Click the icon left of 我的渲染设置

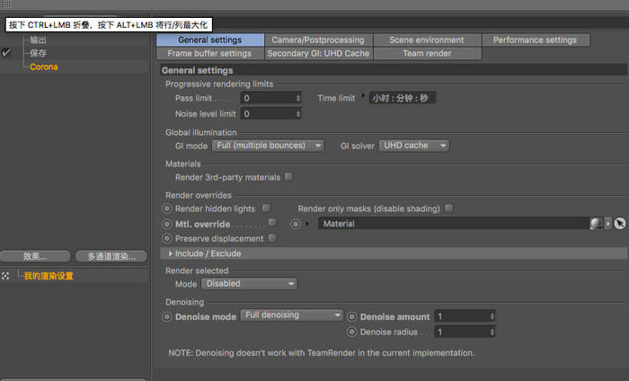click(x=5, y=276)
